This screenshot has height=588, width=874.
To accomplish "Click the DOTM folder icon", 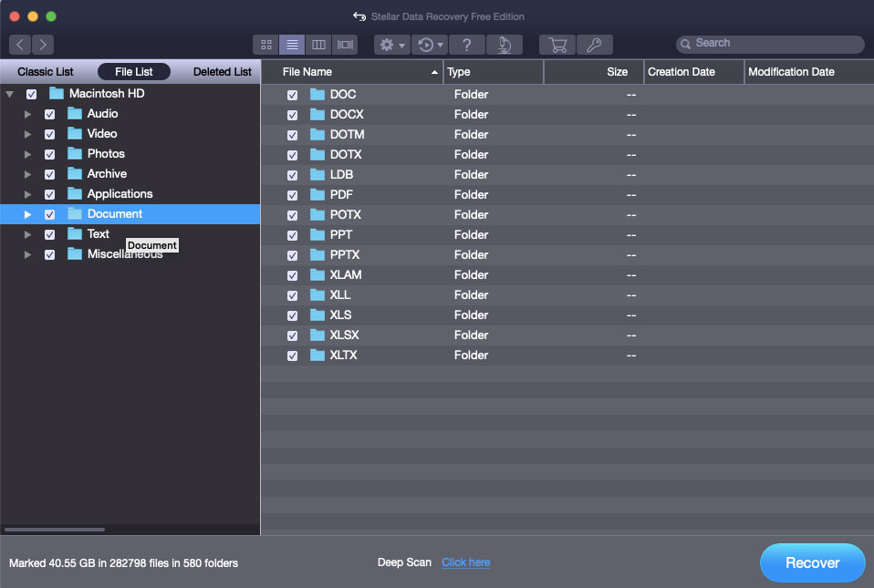I will pos(317,134).
